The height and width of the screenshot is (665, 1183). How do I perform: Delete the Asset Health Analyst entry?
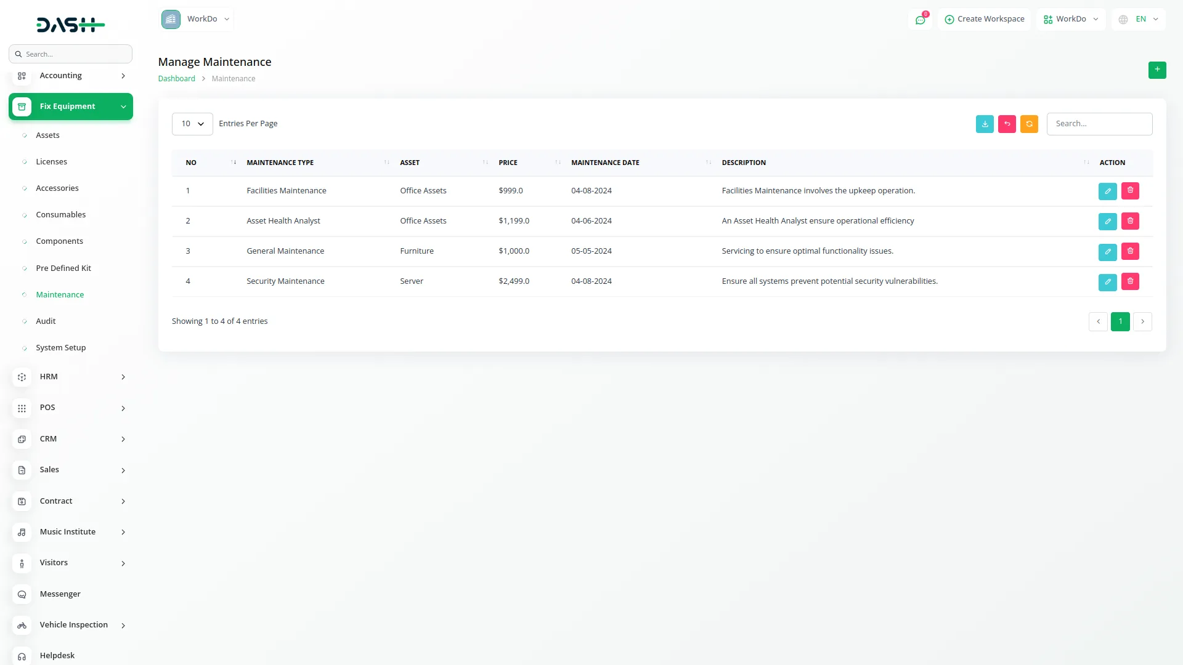(1130, 221)
